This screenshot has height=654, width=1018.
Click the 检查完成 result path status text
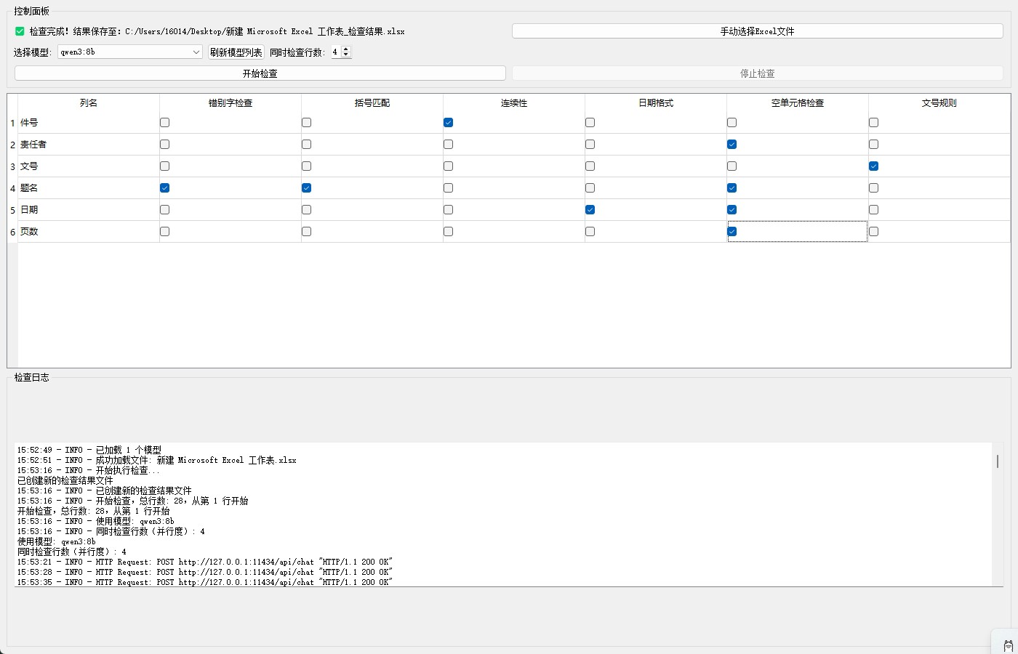[x=217, y=31]
